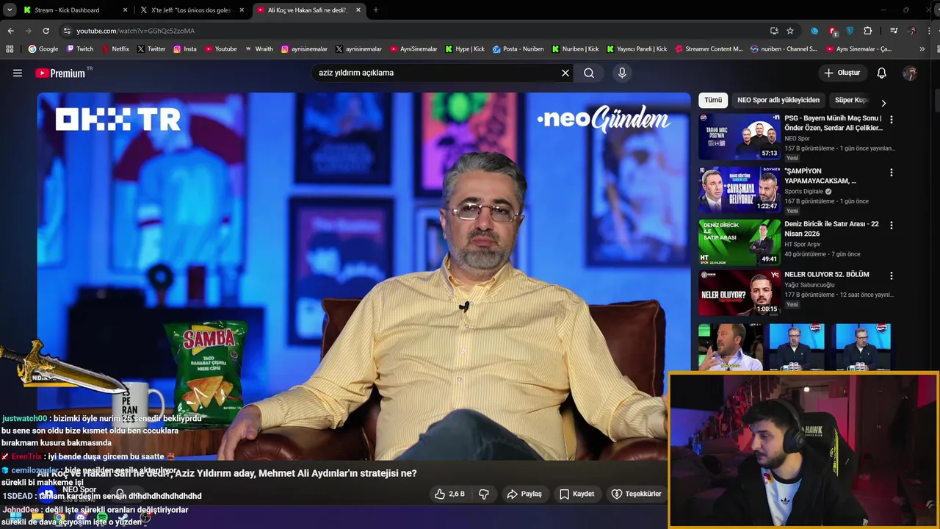Open the Insta bookmark
Image resolution: width=940 pixels, height=529 pixels.
pyautogui.click(x=185, y=49)
